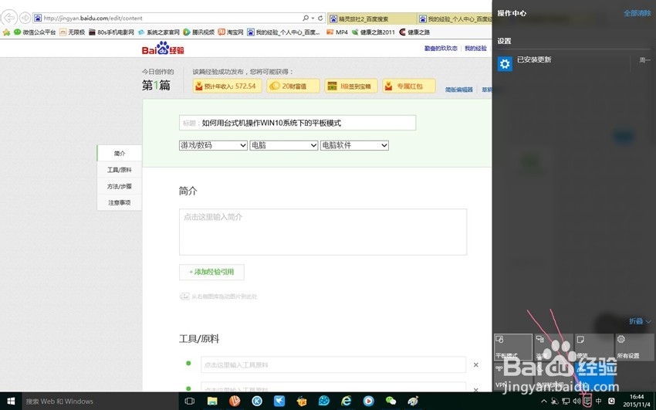
Task: Click the 专属红包 reward badge
Action: 409,86
